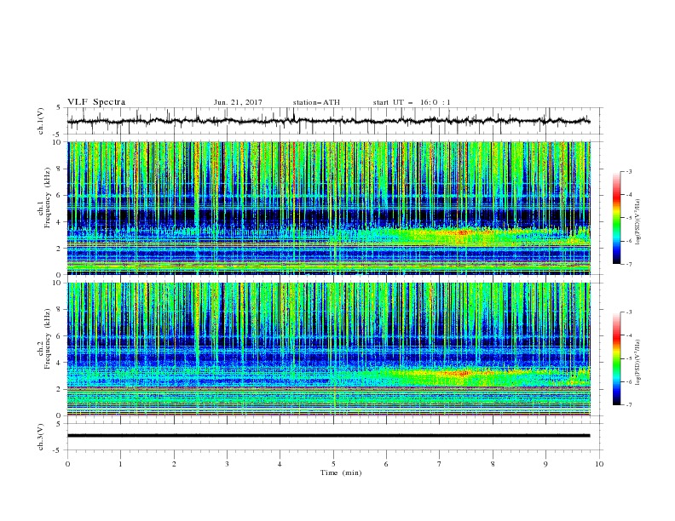This screenshot has width=675, height=521.
Task: Select the date text "Jun. 21, 2017"
Action: coord(238,102)
